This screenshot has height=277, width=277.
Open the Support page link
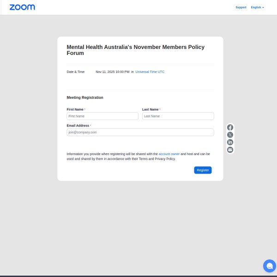tap(241, 7)
